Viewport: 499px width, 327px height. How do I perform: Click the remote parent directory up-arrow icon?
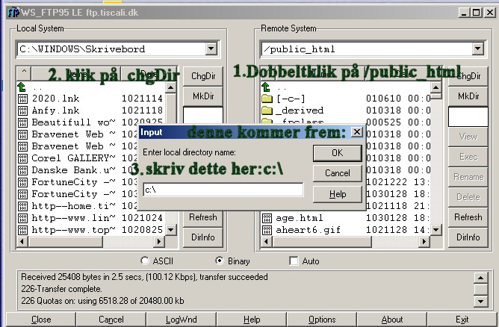(x=265, y=87)
